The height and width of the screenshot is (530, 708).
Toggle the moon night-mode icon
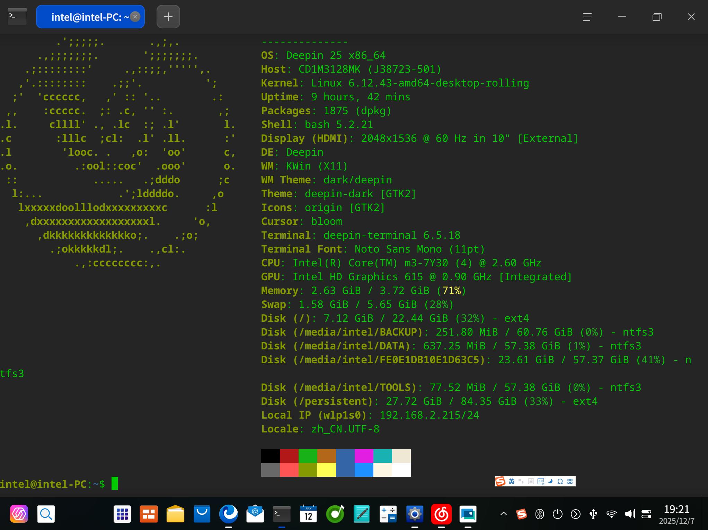[550, 481]
